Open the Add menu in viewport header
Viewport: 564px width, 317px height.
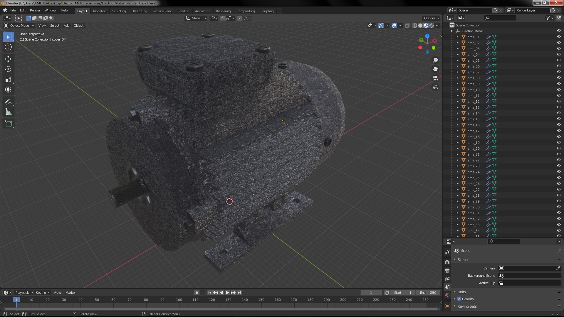pyautogui.click(x=67, y=26)
